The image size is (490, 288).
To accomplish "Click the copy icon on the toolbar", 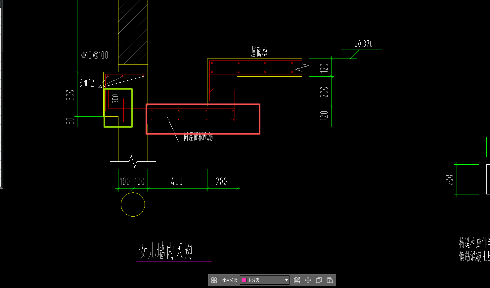I will click(x=318, y=280).
